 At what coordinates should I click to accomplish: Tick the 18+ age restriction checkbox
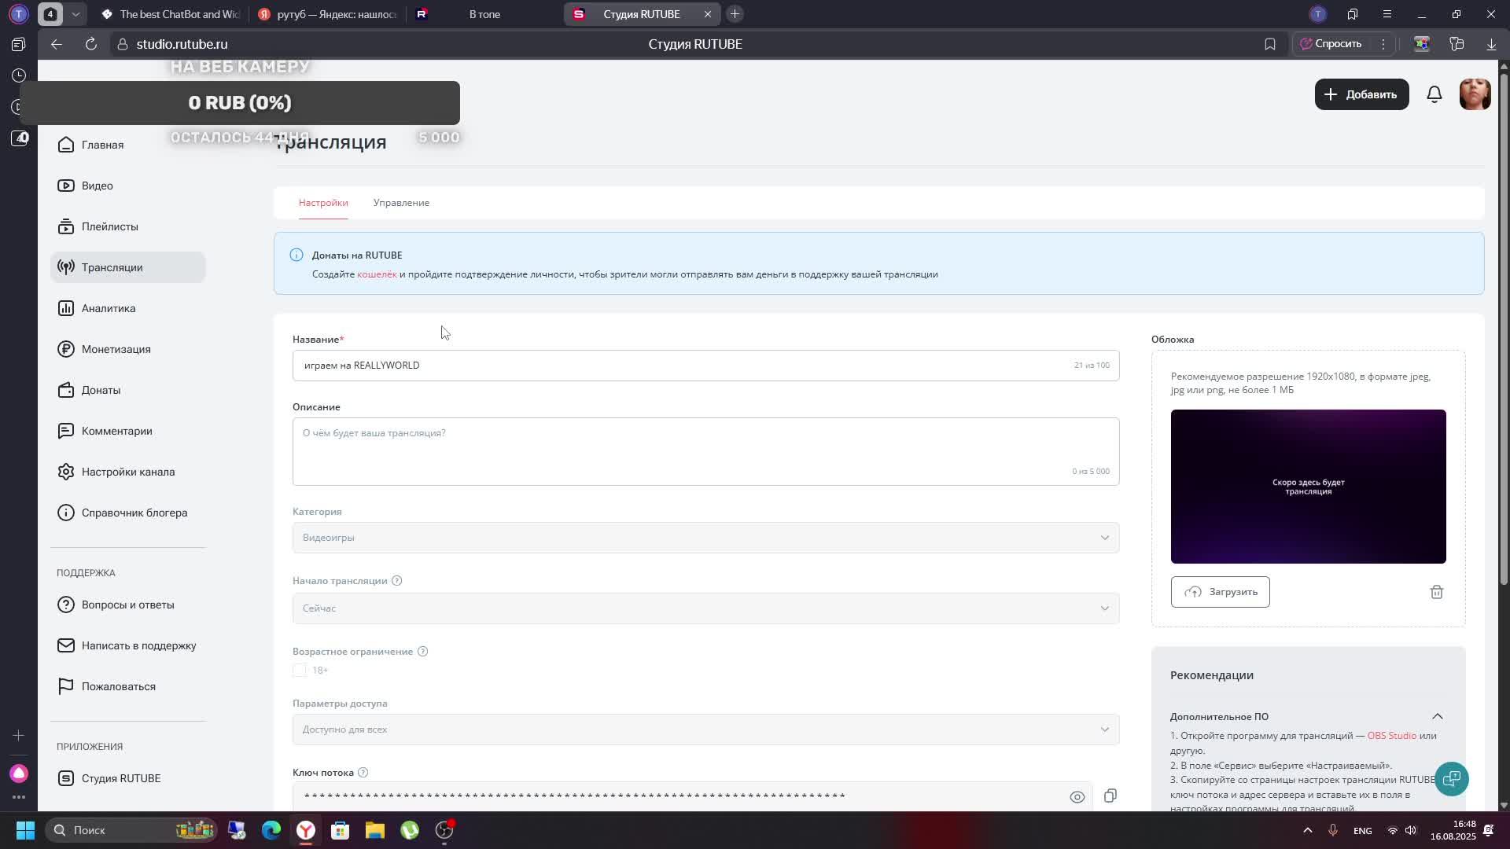(300, 671)
